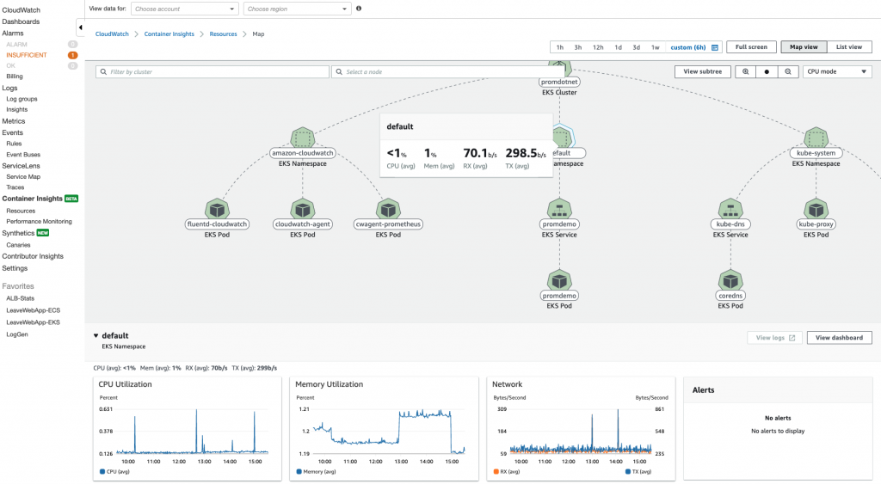Click the amazon-cloudwatch namespace hexagon icon
Image resolution: width=881 pixels, height=484 pixels.
pos(302,138)
